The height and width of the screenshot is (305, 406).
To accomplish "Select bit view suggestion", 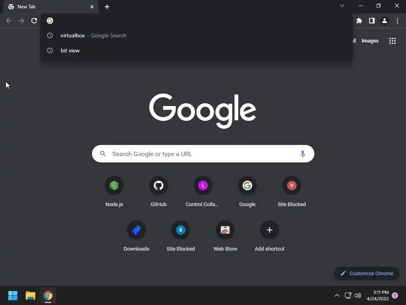I will point(197,50).
